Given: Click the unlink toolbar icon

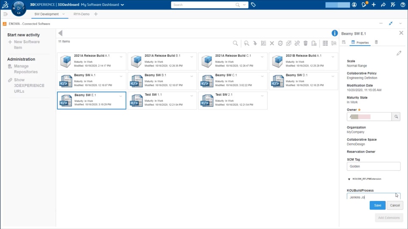Looking at the screenshot, I should (297, 43).
